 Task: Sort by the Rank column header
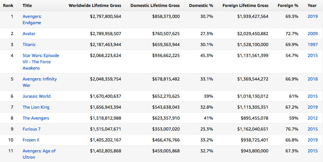[8, 5]
